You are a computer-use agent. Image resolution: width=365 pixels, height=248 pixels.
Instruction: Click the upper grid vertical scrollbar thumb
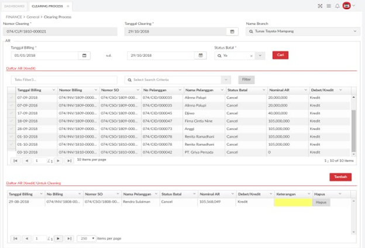pyautogui.click(x=353, y=131)
